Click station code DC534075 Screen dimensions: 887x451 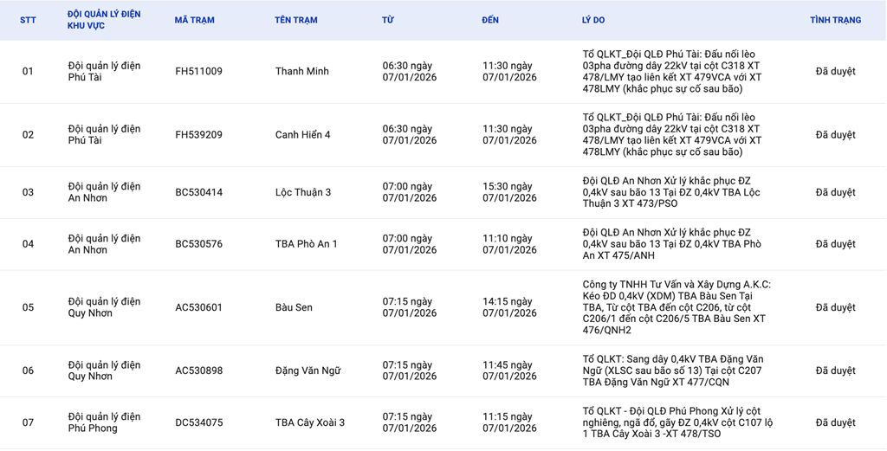(x=198, y=422)
